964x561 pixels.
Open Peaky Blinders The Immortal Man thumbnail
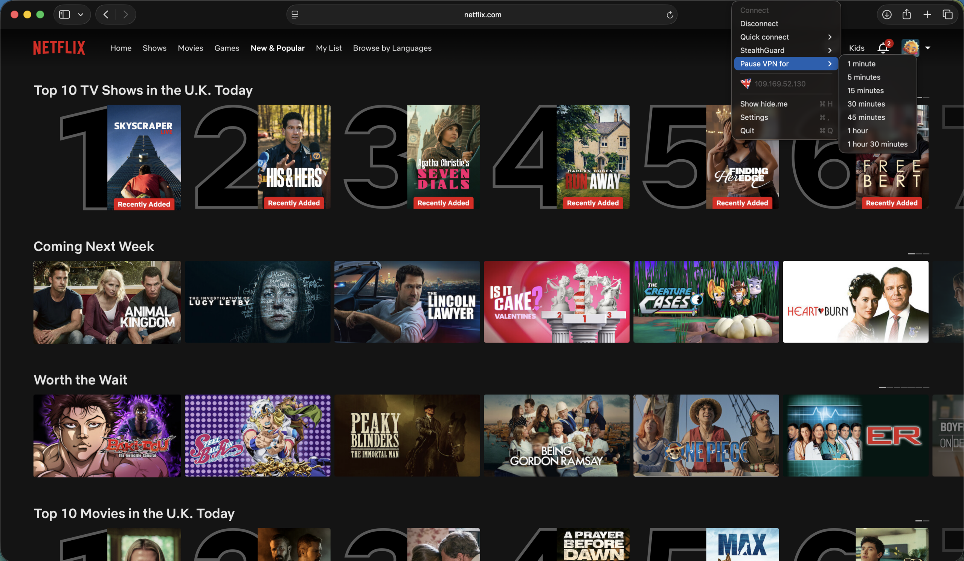point(407,436)
